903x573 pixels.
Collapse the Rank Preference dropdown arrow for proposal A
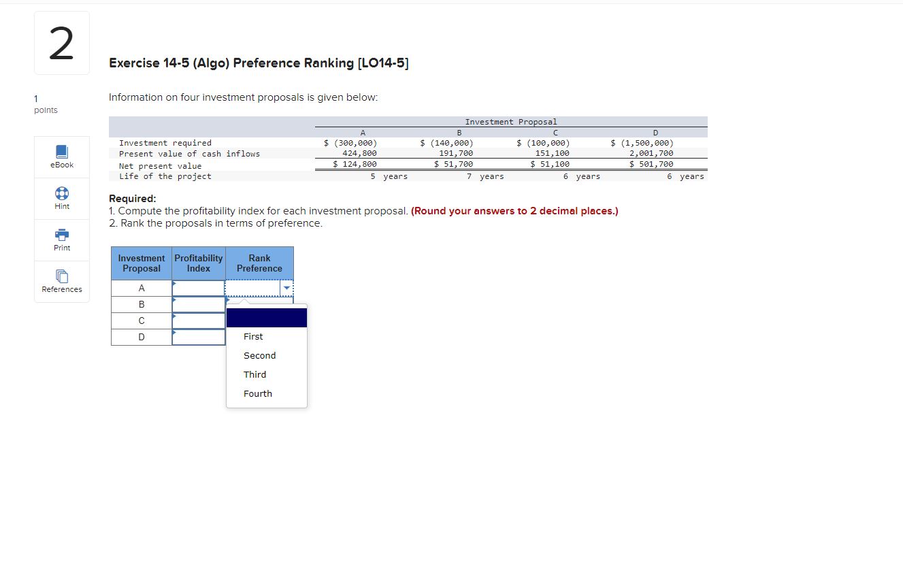[x=286, y=289]
